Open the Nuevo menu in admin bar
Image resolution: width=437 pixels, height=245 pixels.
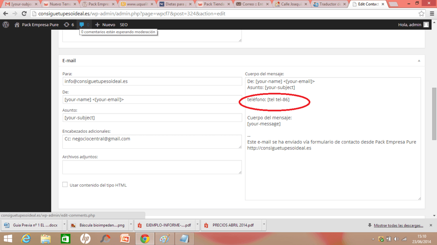105,25
